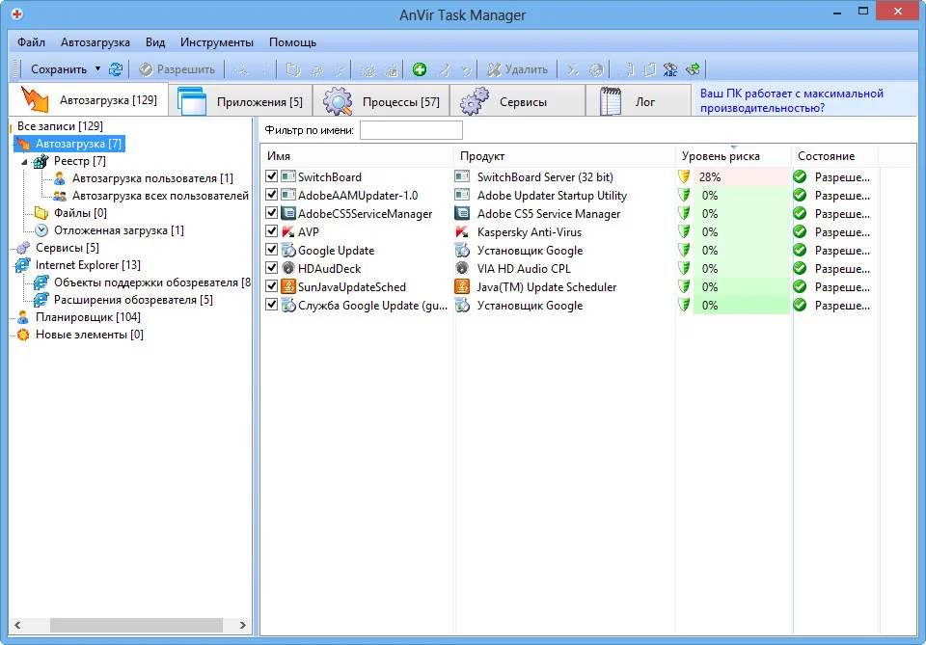Open the Вид menu
The image size is (926, 645).
pyautogui.click(x=155, y=42)
